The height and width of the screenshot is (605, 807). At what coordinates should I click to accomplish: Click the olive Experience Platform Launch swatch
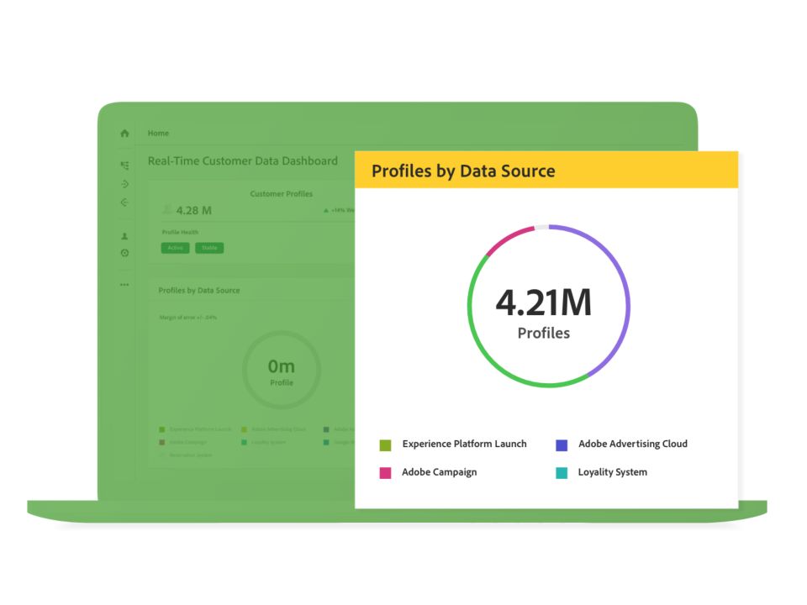coord(385,445)
